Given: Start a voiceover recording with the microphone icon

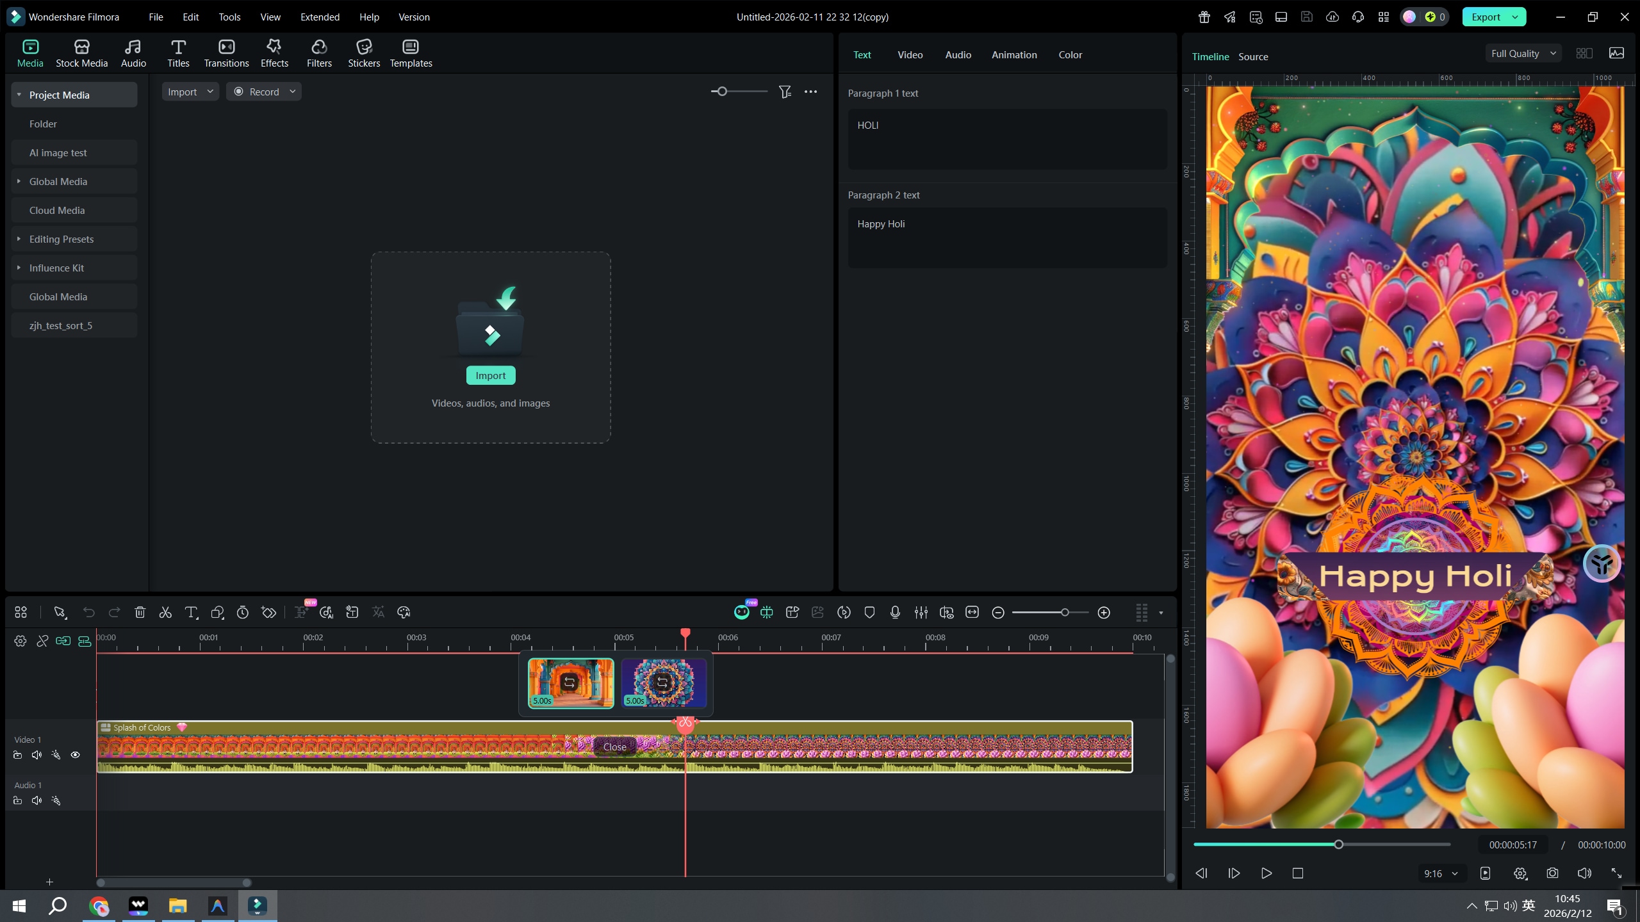Looking at the screenshot, I should click(x=894, y=612).
